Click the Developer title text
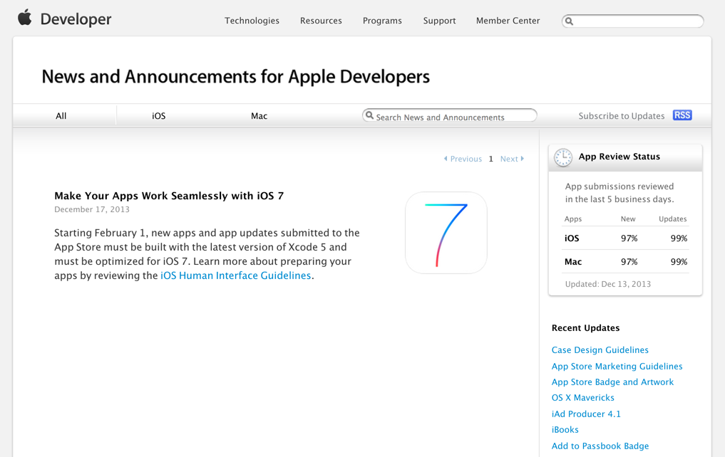The height and width of the screenshot is (457, 725). (x=76, y=19)
